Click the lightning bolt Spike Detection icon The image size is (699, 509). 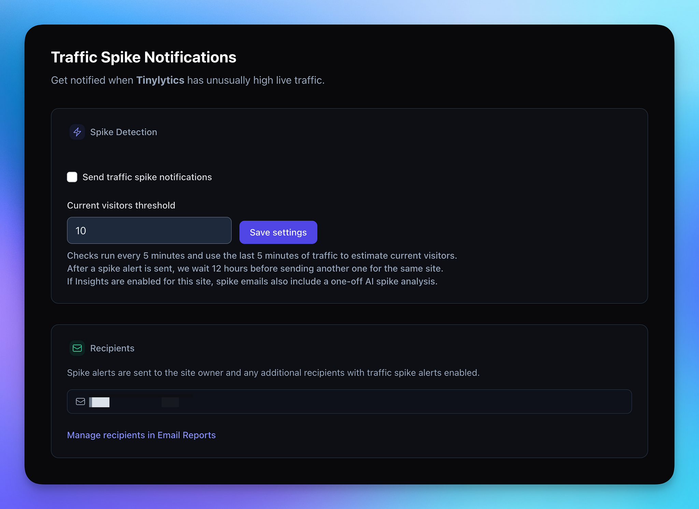pos(77,132)
